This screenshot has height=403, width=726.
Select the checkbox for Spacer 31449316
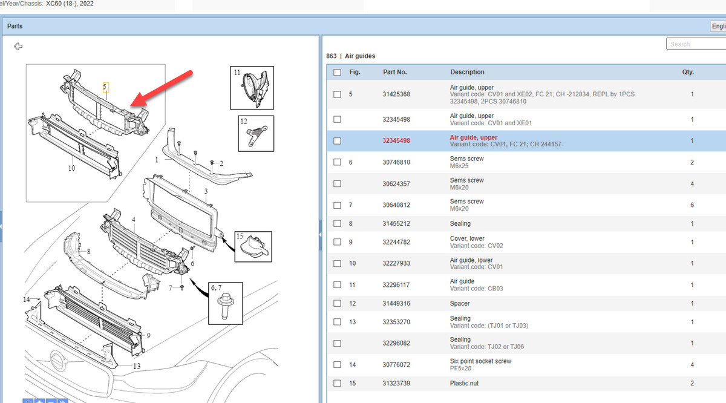coord(337,304)
